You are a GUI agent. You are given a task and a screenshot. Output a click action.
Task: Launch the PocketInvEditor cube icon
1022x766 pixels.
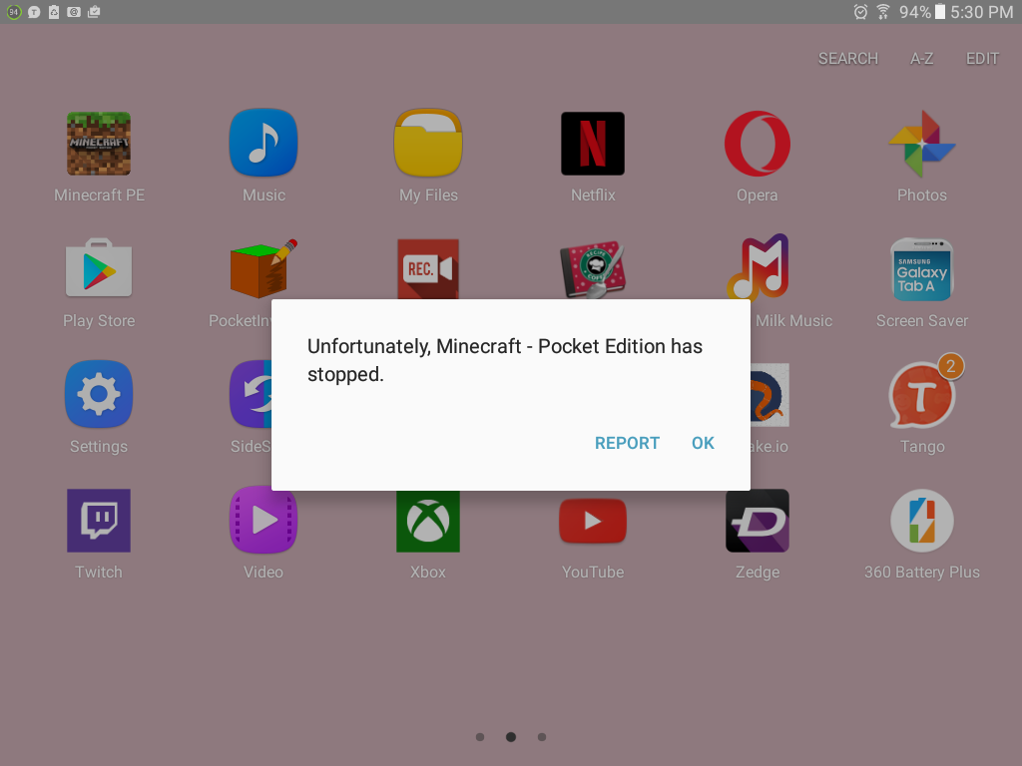point(263,269)
